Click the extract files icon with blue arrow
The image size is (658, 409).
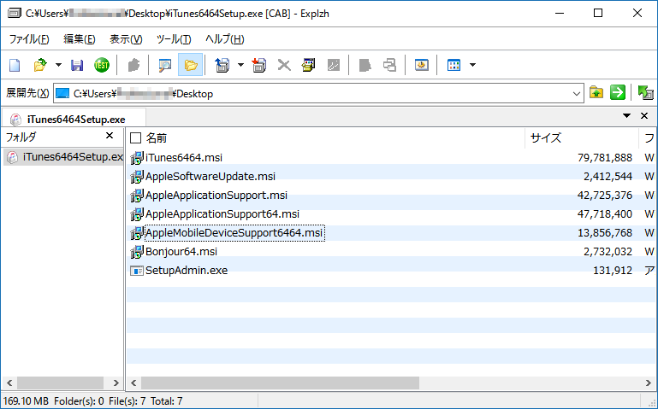222,65
